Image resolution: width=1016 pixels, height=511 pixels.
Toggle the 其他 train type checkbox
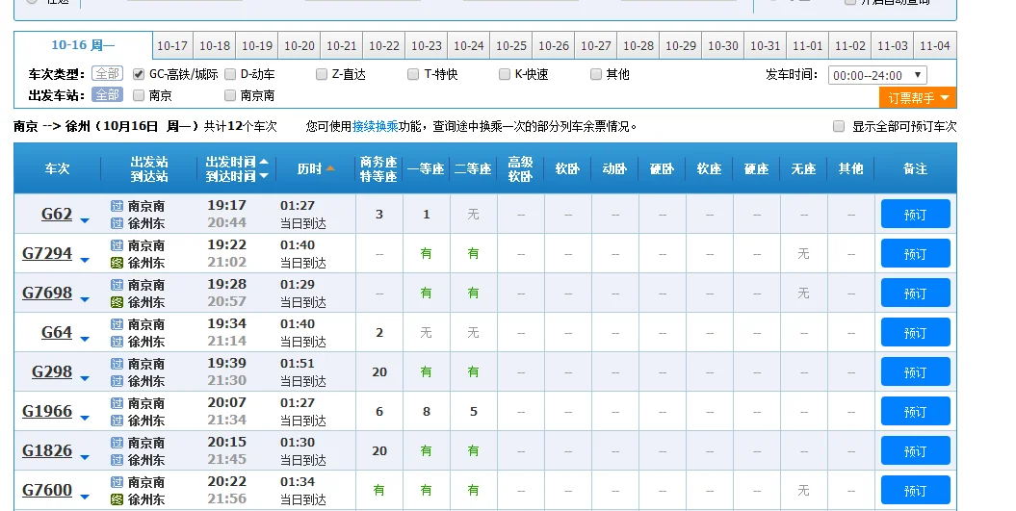coord(596,74)
